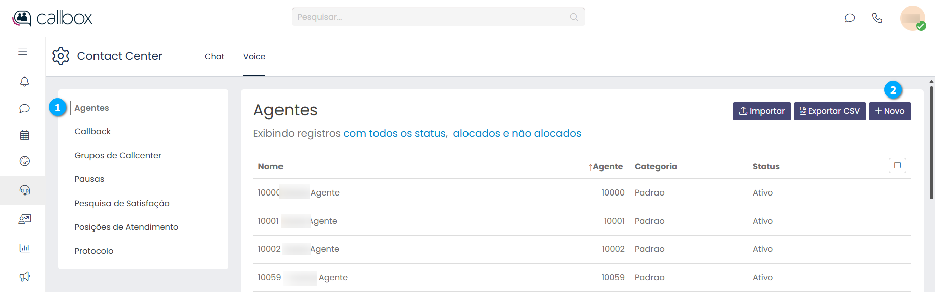Open status filter 'com todos os status'
This screenshot has width=935, height=292.
[x=395, y=133]
